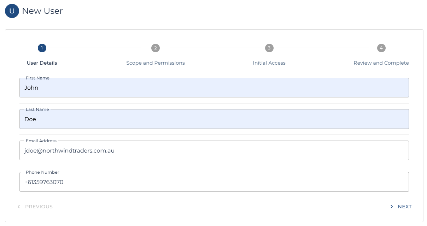
Task: Click the small "Phone Number" floating label
Action: 42,172
